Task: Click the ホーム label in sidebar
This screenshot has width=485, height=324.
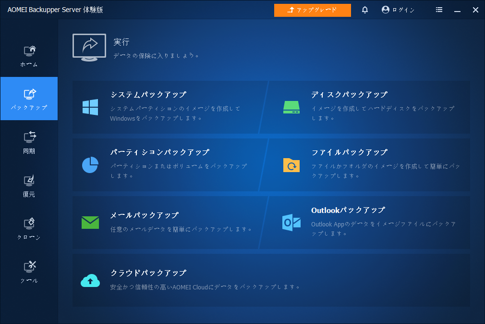Action: [x=29, y=64]
